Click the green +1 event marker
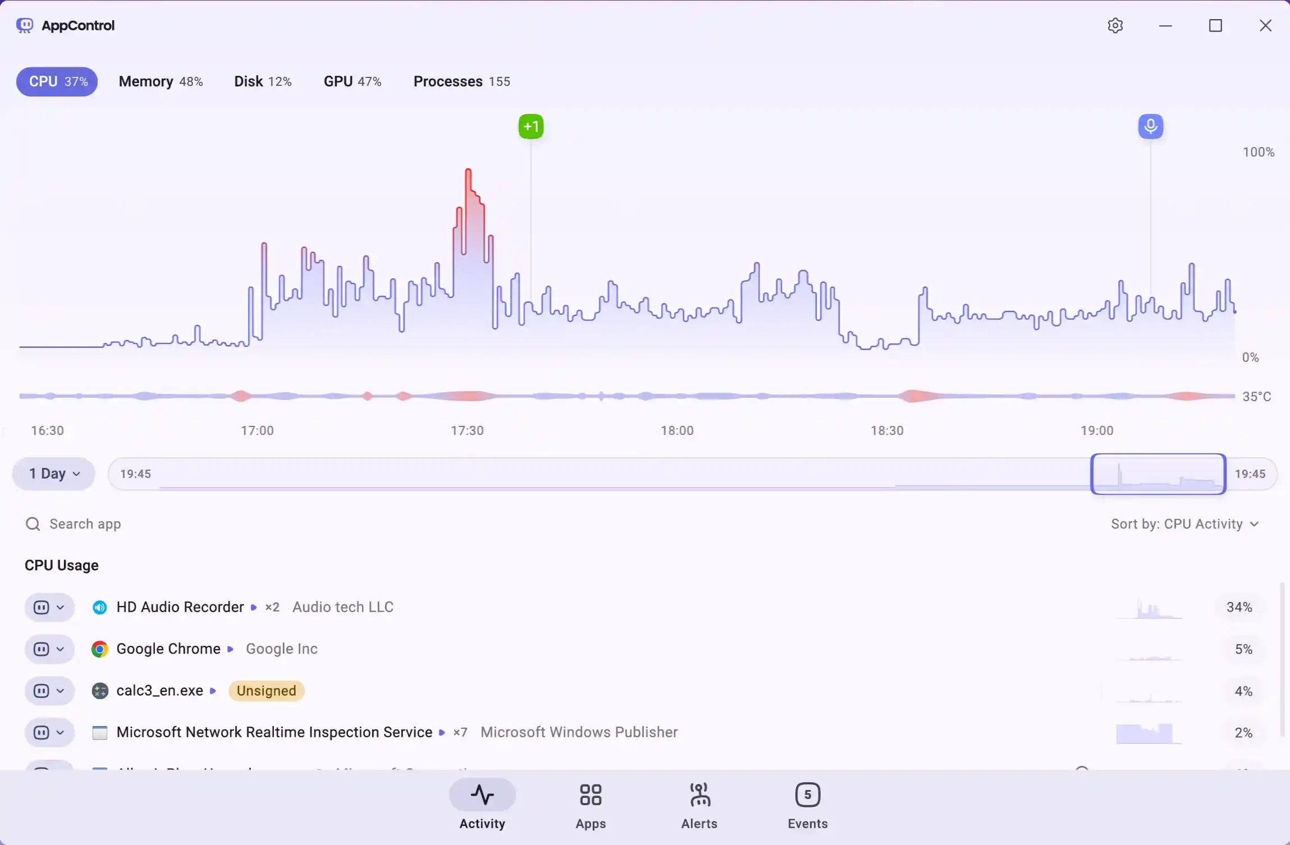This screenshot has width=1290, height=845. pyautogui.click(x=530, y=126)
